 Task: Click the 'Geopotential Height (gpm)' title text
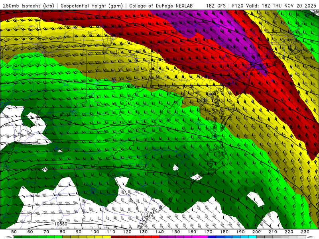click(92, 6)
